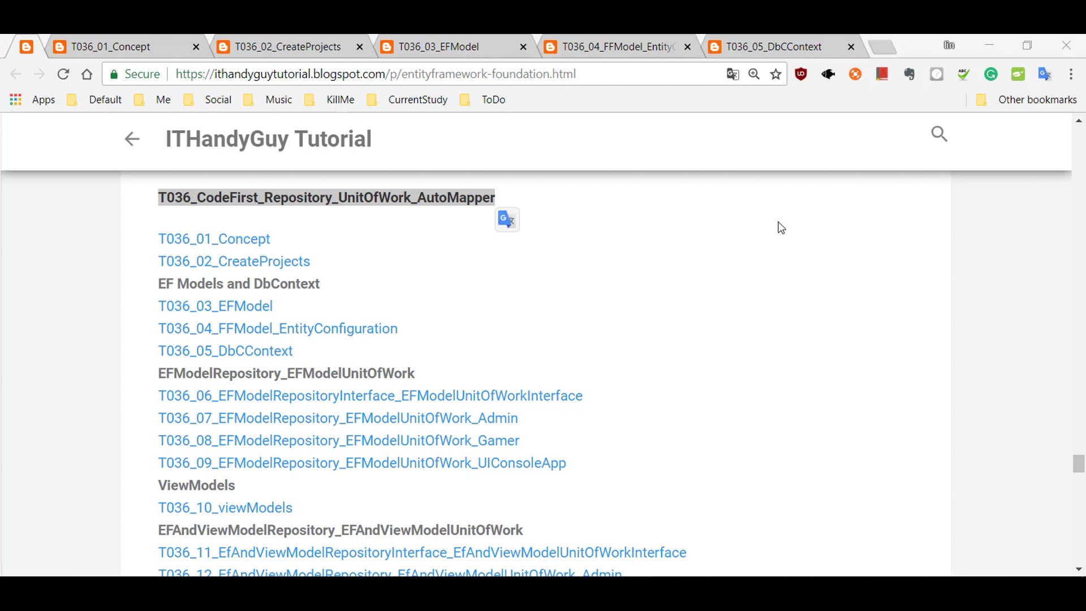The image size is (1086, 611).
Task: Switch to the T036_03_EFModel tab
Action: click(438, 47)
